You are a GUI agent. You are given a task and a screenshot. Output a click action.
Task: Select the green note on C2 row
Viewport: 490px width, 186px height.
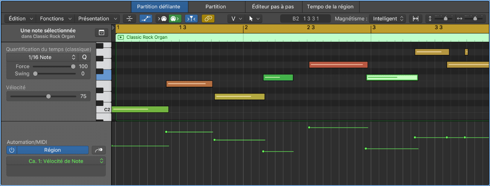pyautogui.click(x=140, y=109)
